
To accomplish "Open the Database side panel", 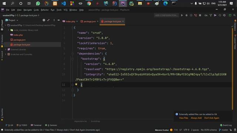I will click(x=235, y=25).
